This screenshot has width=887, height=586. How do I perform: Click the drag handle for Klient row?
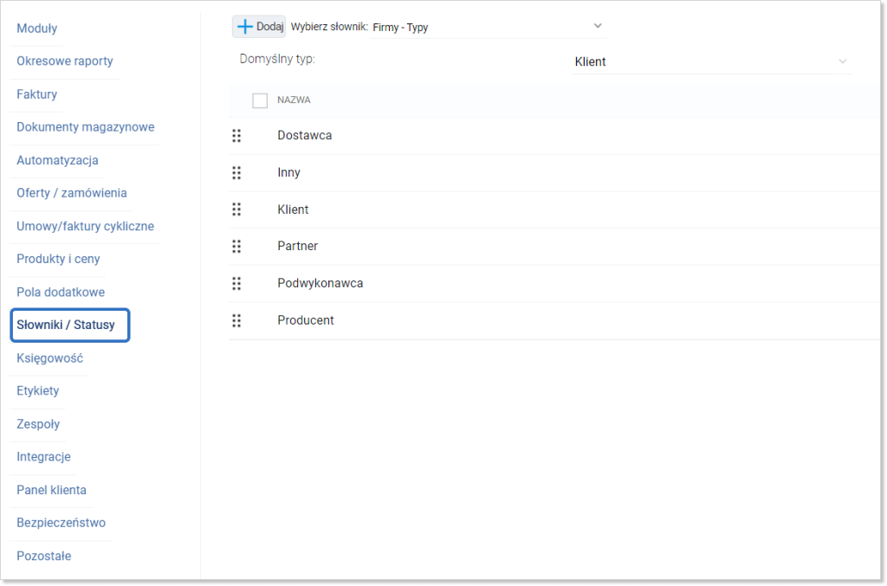[236, 209]
